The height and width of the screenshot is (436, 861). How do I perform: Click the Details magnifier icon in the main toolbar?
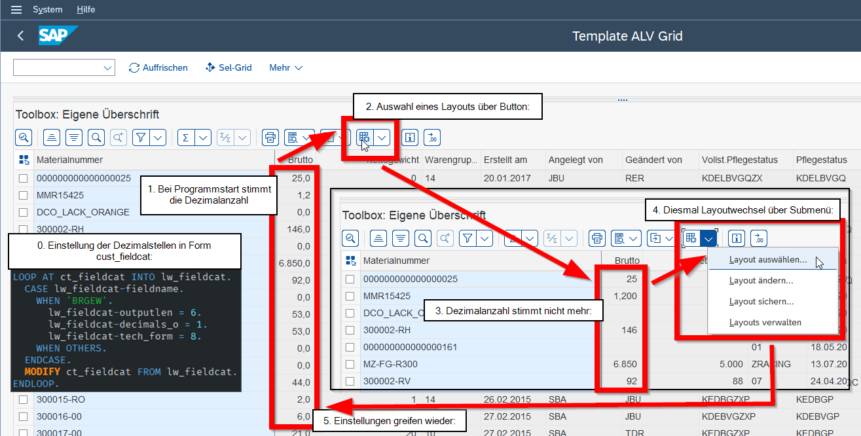tap(24, 137)
